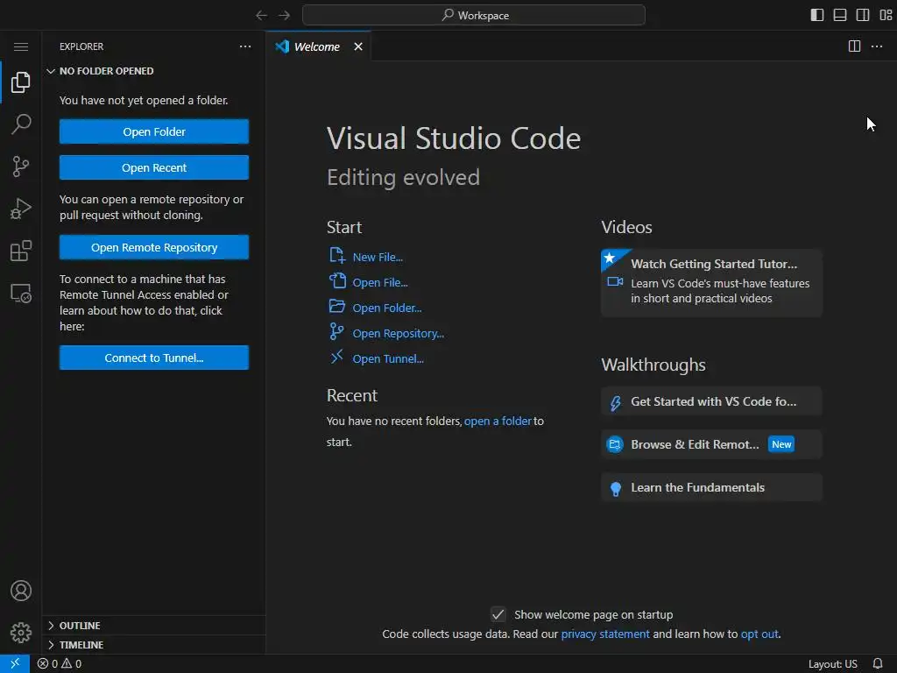This screenshot has width=897, height=673.
Task: Toggle Show welcome page on startup checkbox
Action: click(x=498, y=614)
